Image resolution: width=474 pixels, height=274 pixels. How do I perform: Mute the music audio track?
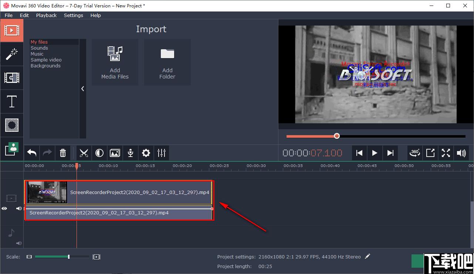[19, 243]
